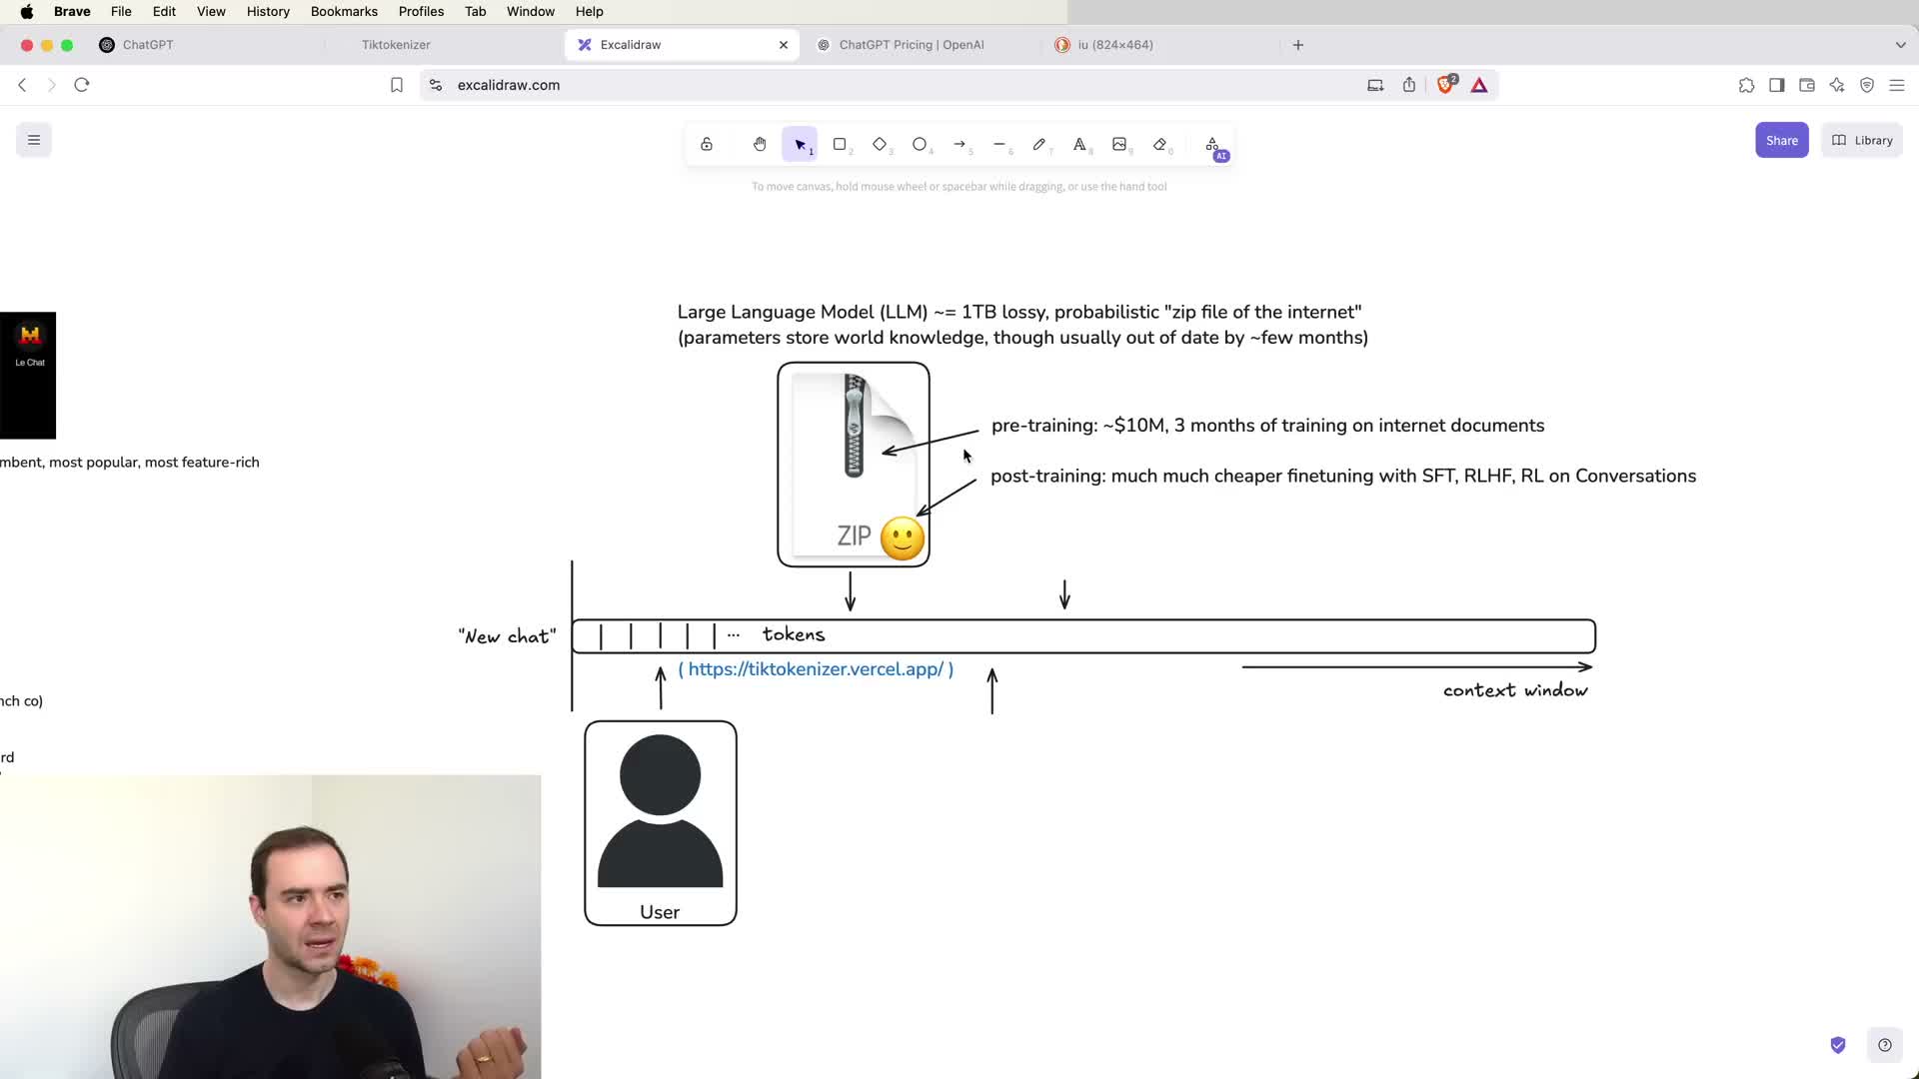
Task: Select the Pencil freedraw tool
Action: (x=1039, y=144)
